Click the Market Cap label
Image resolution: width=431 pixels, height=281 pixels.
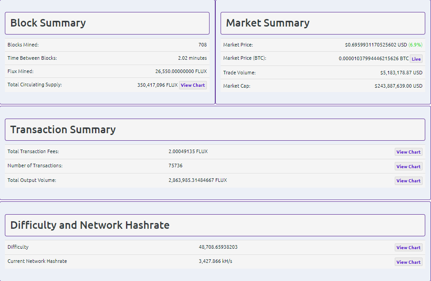(236, 86)
